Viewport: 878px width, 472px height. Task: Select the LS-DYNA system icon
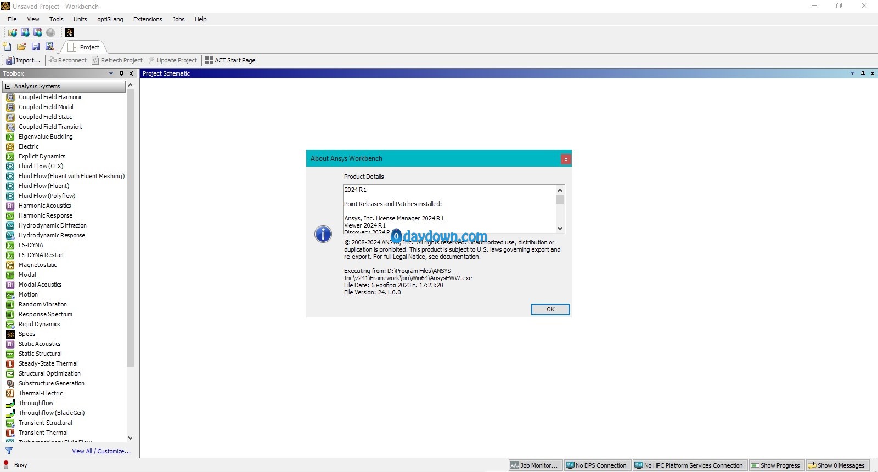pos(10,245)
